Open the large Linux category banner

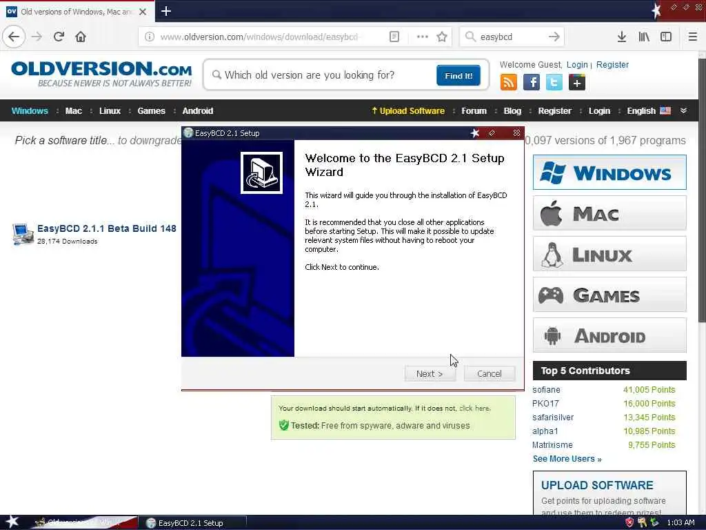tap(609, 254)
